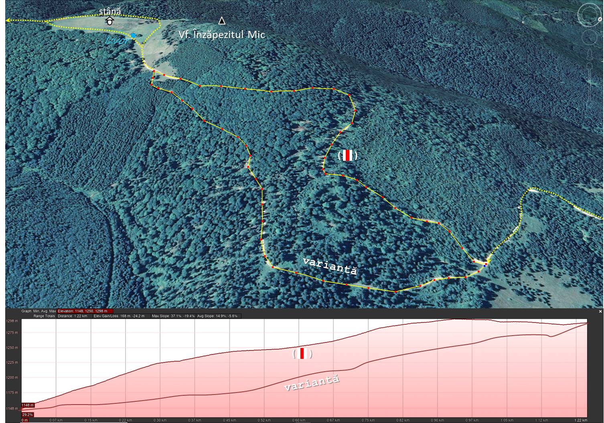604x423 pixels.
Task: Click the zoom slider track on map
Action: click(589, 84)
